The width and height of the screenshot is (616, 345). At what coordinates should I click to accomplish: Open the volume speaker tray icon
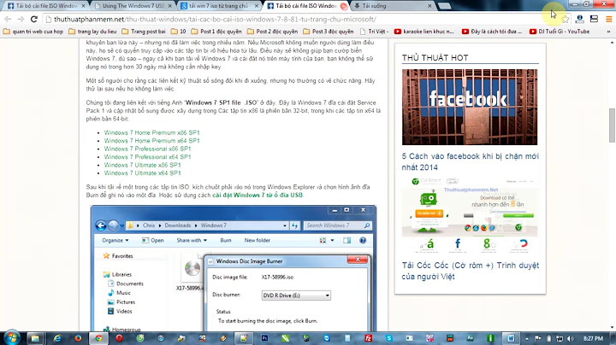point(571,338)
